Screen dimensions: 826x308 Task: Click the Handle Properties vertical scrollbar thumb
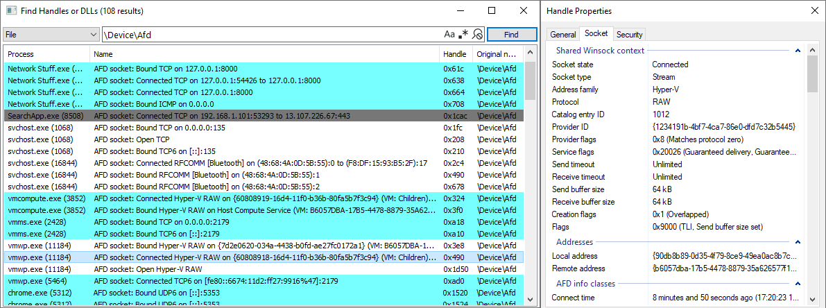(x=811, y=73)
